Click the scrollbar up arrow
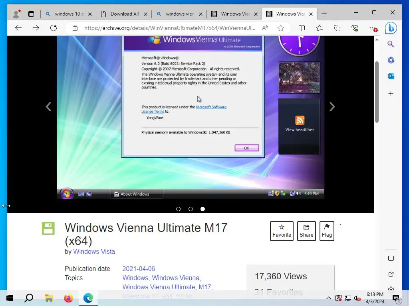409x306 pixels. (x=377, y=40)
